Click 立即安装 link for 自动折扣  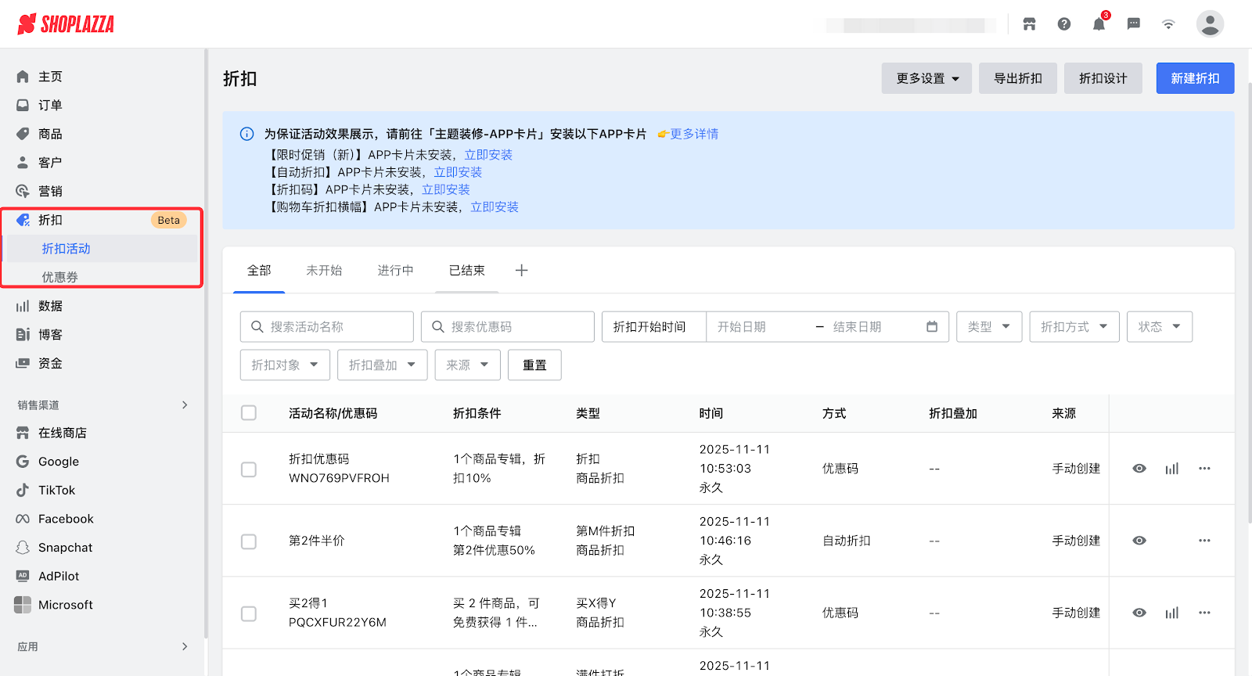(x=458, y=172)
